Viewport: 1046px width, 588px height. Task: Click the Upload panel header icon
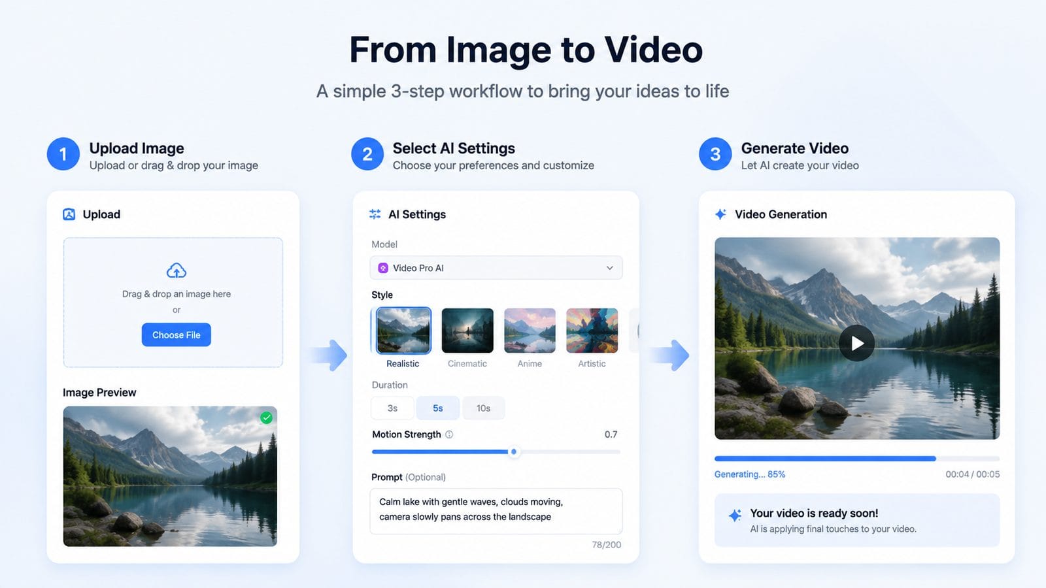pos(69,214)
